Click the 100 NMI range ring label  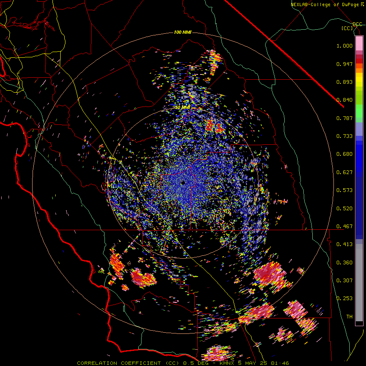click(x=183, y=32)
